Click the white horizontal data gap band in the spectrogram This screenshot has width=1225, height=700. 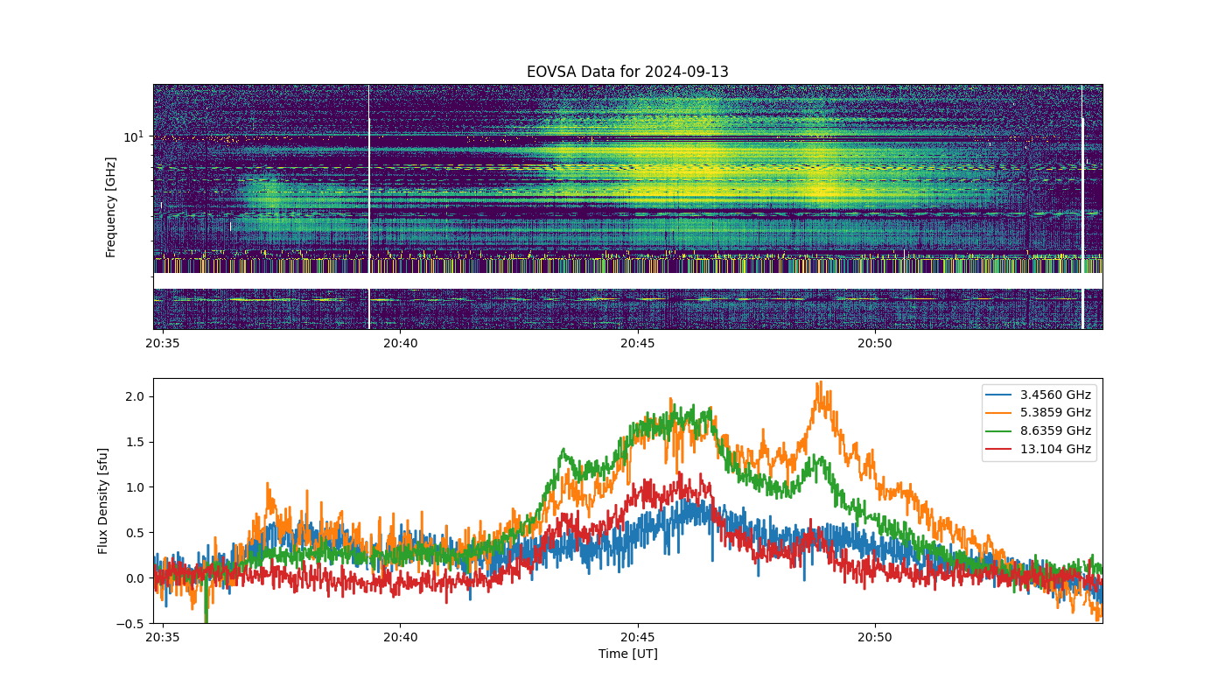(x=627, y=281)
